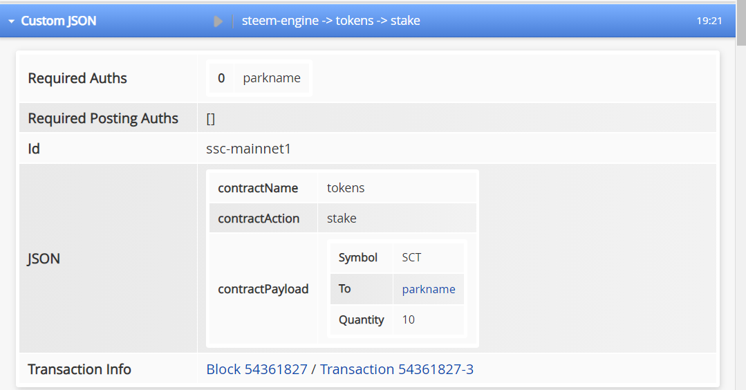
Task: Click the quantity value 10
Action: point(408,319)
